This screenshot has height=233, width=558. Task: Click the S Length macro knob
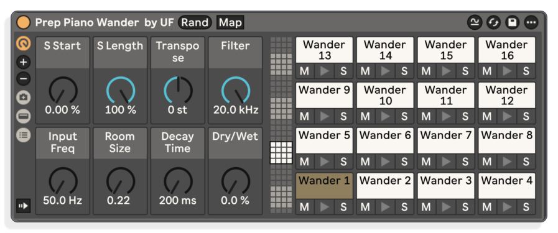coord(121,91)
